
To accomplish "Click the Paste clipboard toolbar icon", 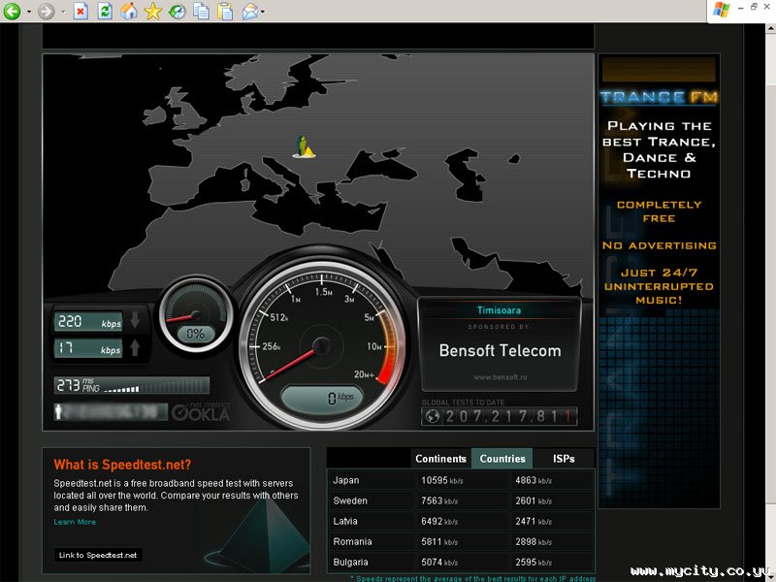I will pos(225,11).
